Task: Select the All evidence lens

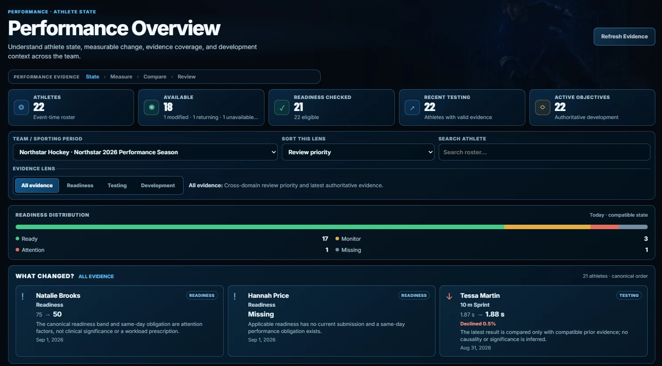Action: pos(37,185)
